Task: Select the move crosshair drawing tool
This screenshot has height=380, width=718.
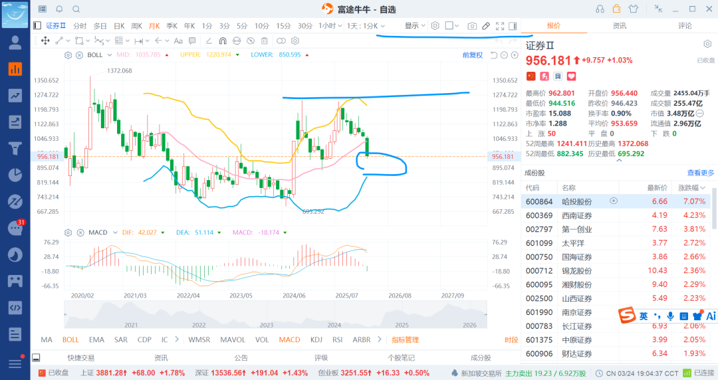Action: [x=45, y=41]
